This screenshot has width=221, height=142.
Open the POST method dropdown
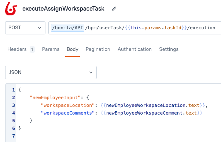pyautogui.click(x=25, y=28)
